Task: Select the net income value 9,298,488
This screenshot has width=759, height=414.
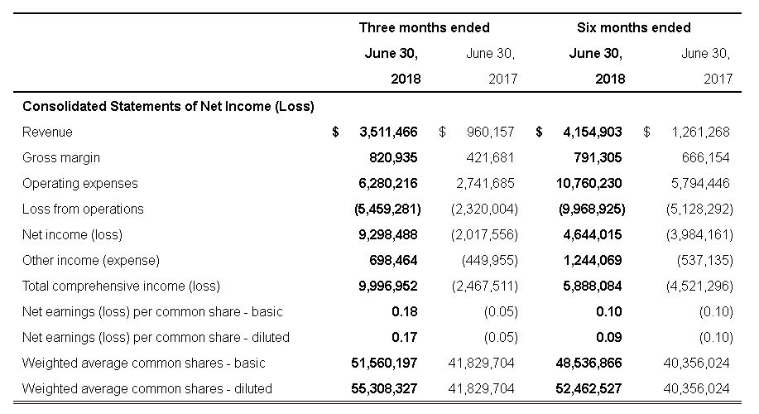Action: 389,234
